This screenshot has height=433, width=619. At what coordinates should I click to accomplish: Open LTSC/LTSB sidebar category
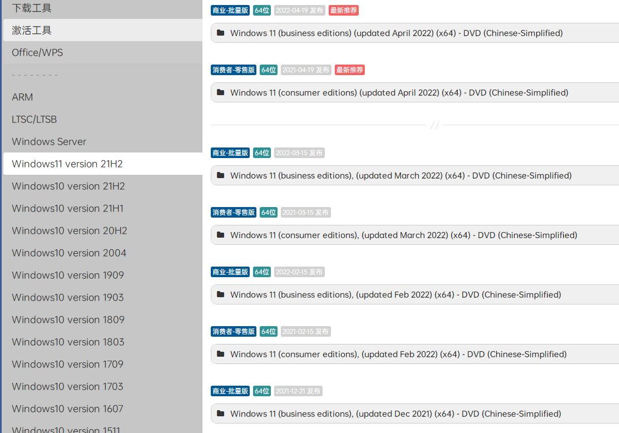click(103, 119)
